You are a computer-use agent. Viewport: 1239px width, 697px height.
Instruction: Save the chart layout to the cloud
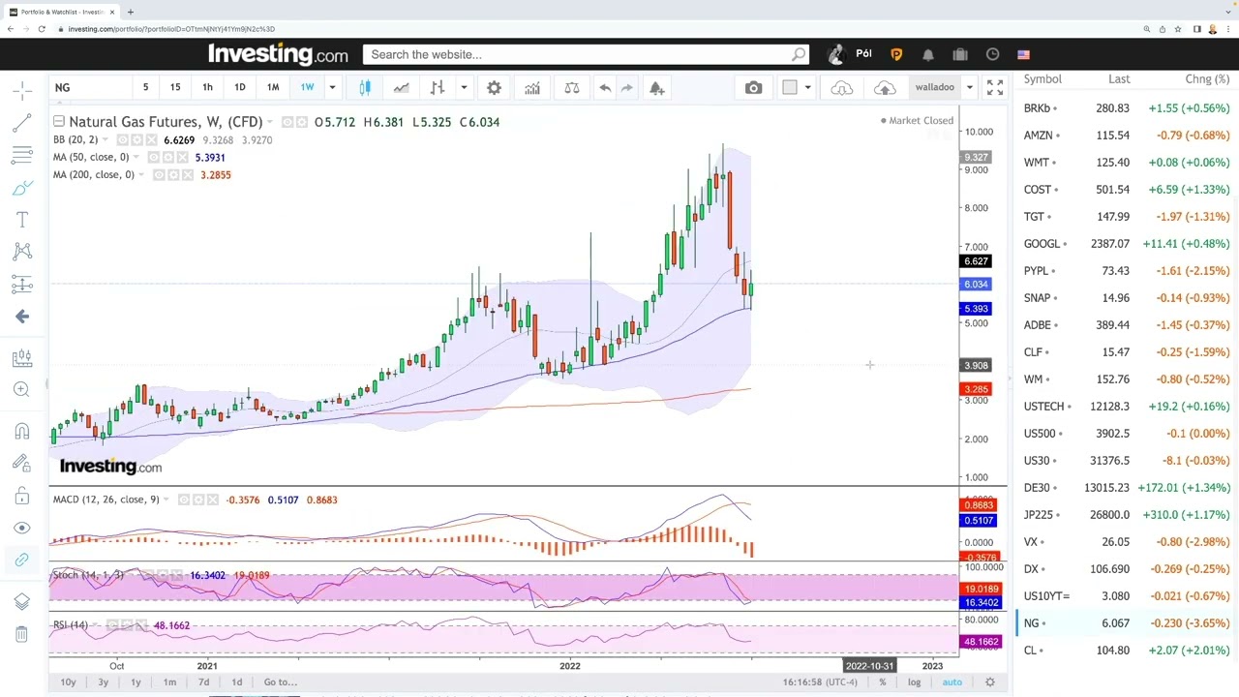click(885, 88)
